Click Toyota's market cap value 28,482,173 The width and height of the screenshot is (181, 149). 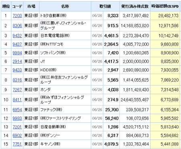(168, 16)
